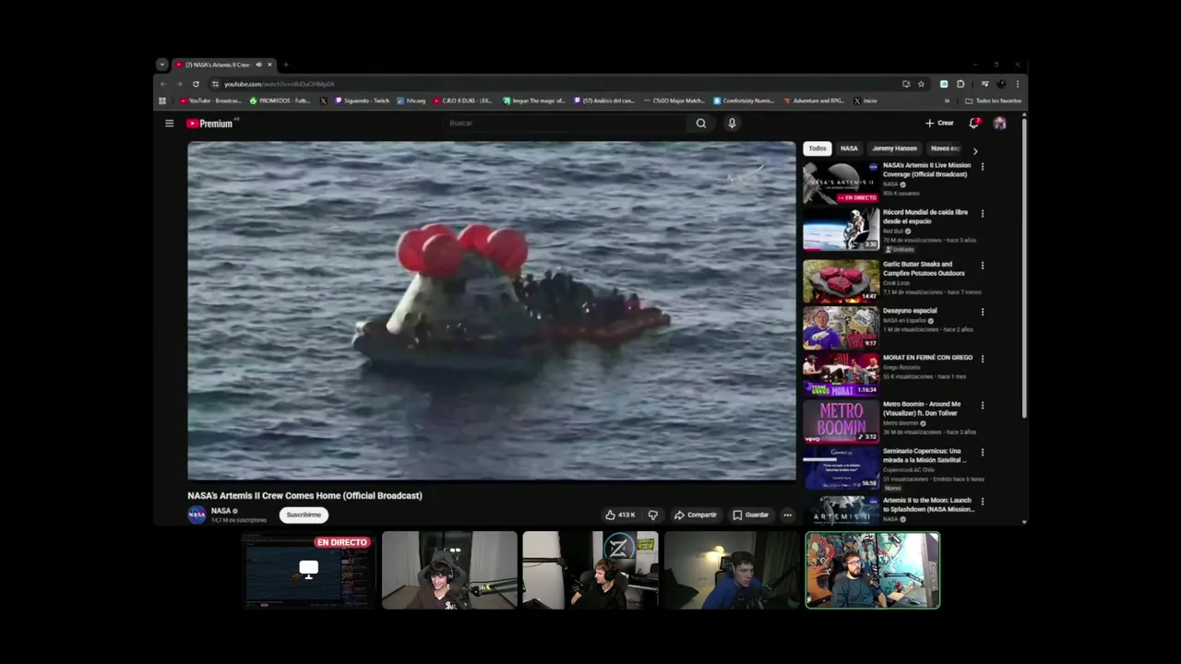The image size is (1181, 664).
Task: Open Siguiendo - Twitch bookmark
Action: tap(362, 101)
